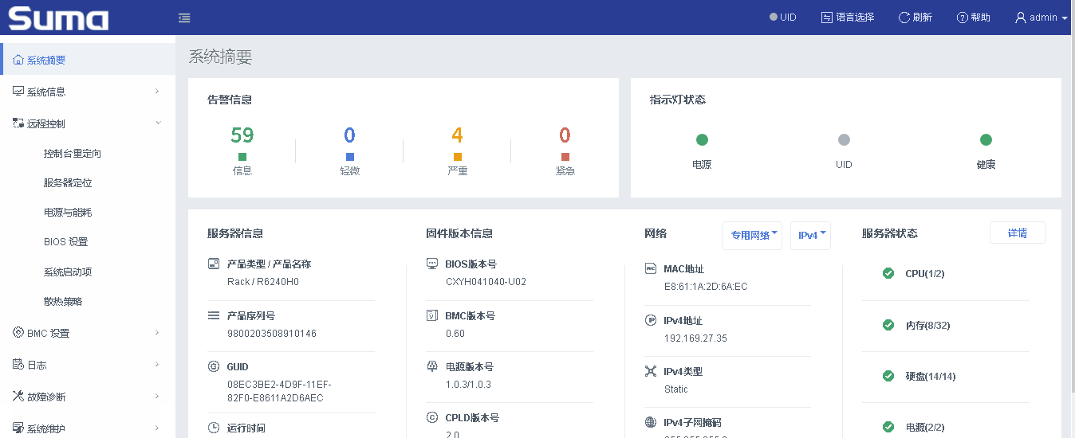Click the gear icon beside BMC 设置
This screenshot has height=438, width=1075.
[x=18, y=333]
